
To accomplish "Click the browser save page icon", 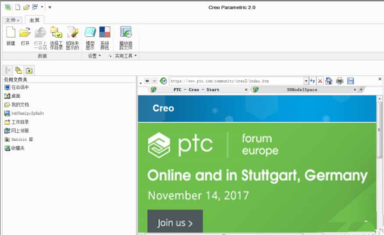I will tap(351, 81).
